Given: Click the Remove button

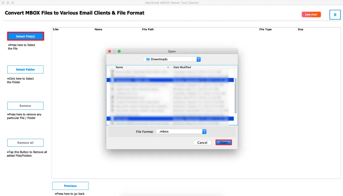Looking at the screenshot, I should pyautogui.click(x=25, y=106).
